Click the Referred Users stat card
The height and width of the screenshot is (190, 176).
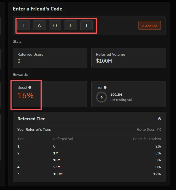[50, 58]
